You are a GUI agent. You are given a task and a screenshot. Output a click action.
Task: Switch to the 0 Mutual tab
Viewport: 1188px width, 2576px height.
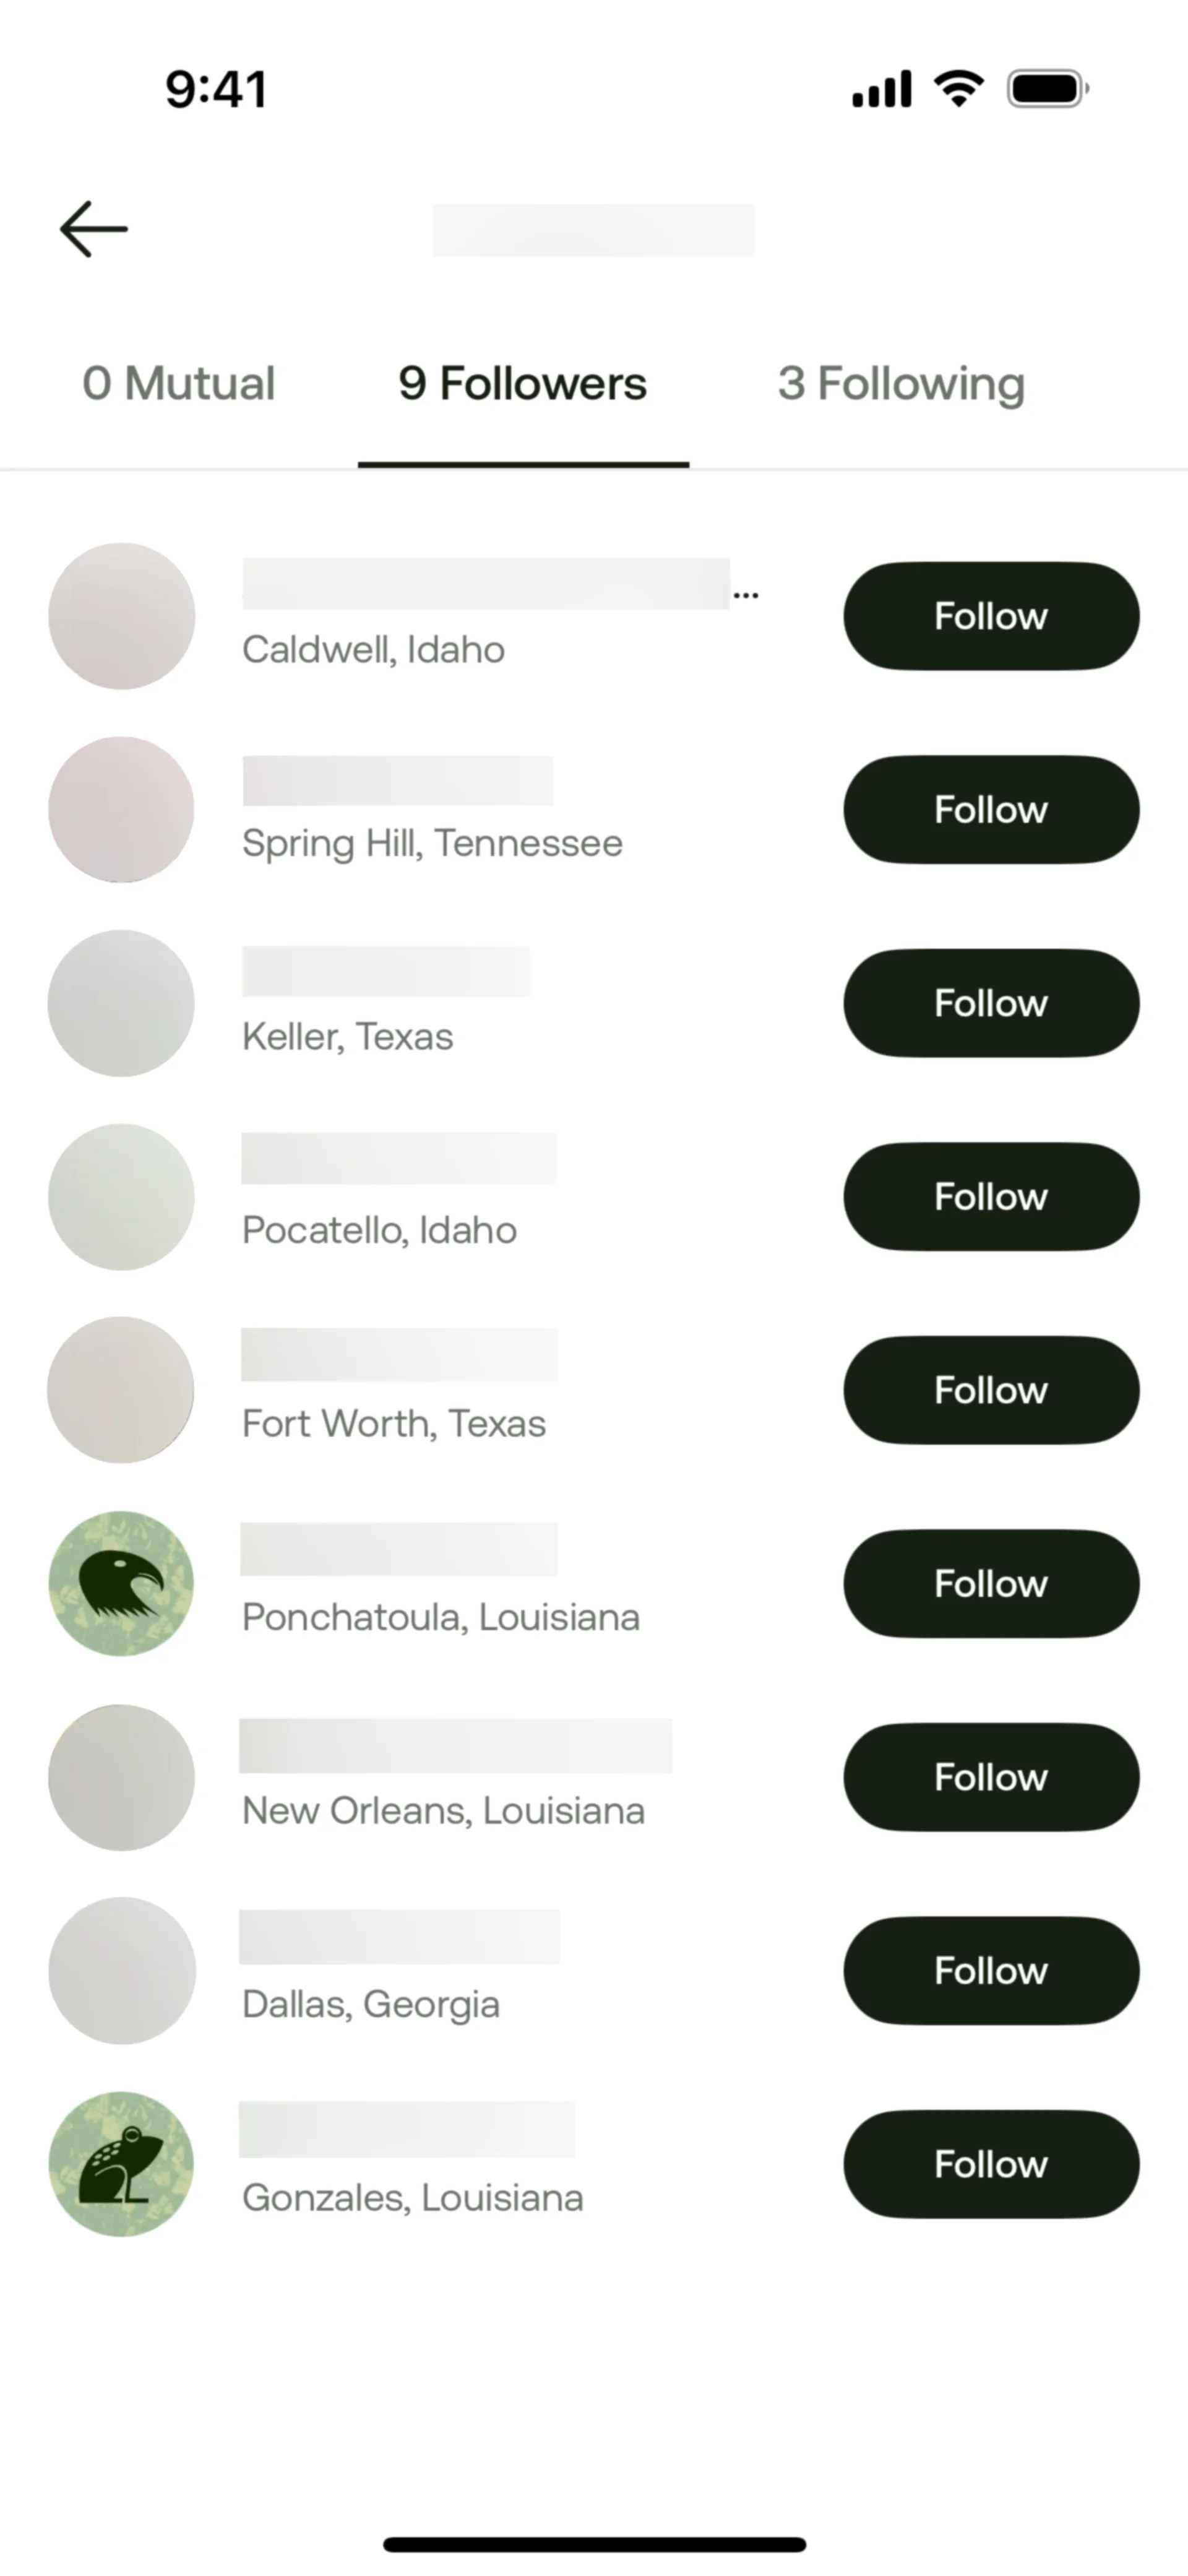click(x=179, y=384)
